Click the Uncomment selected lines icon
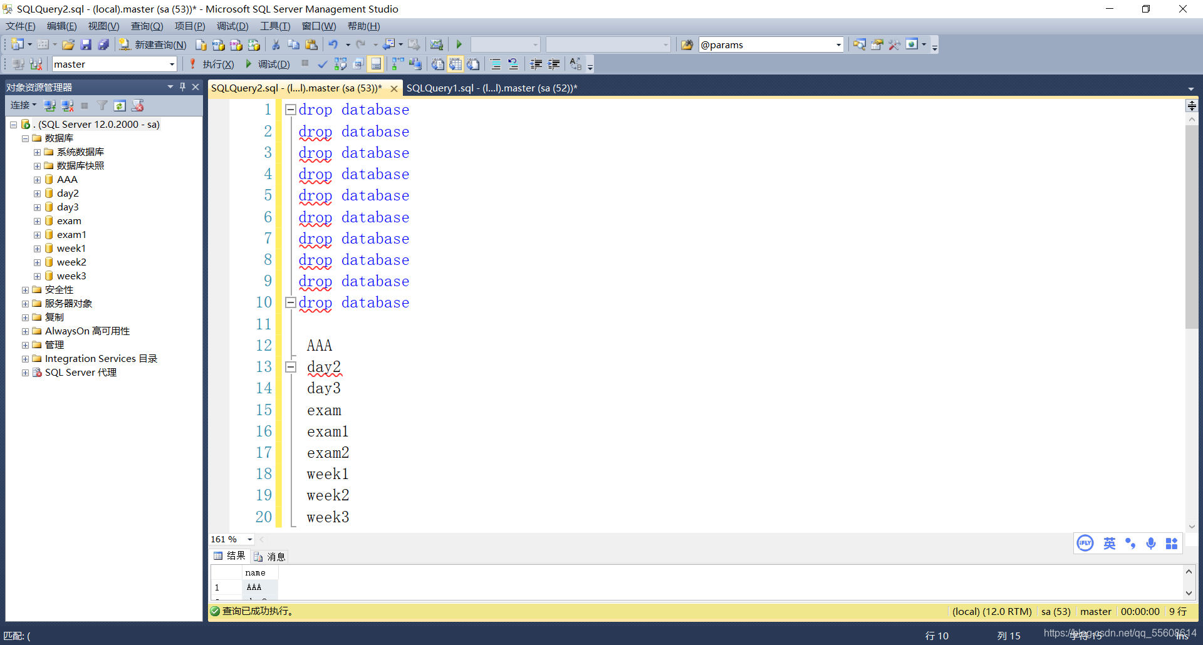 tap(513, 64)
